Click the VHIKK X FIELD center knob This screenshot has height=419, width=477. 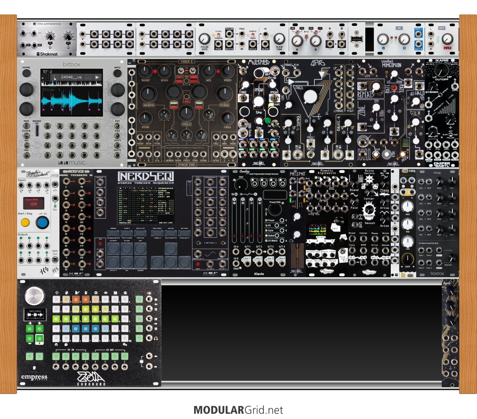(x=186, y=112)
